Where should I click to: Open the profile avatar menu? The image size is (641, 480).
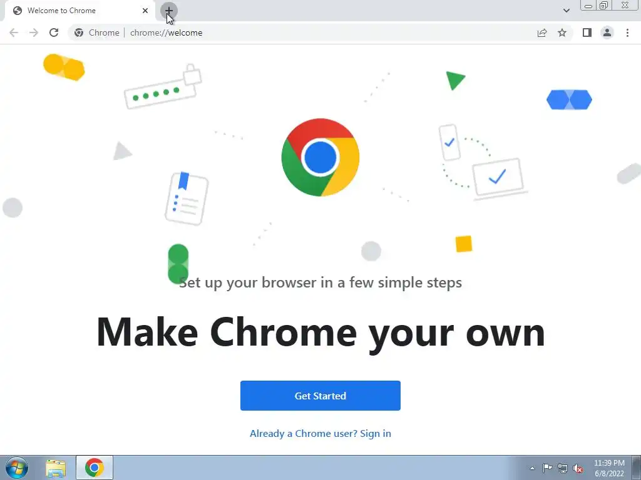point(607,32)
